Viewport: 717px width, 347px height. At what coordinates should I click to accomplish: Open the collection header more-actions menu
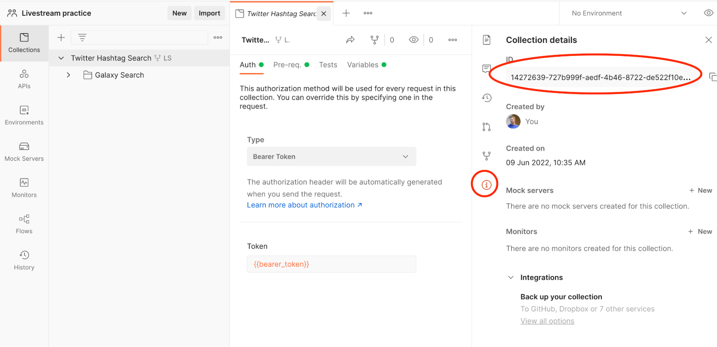453,40
